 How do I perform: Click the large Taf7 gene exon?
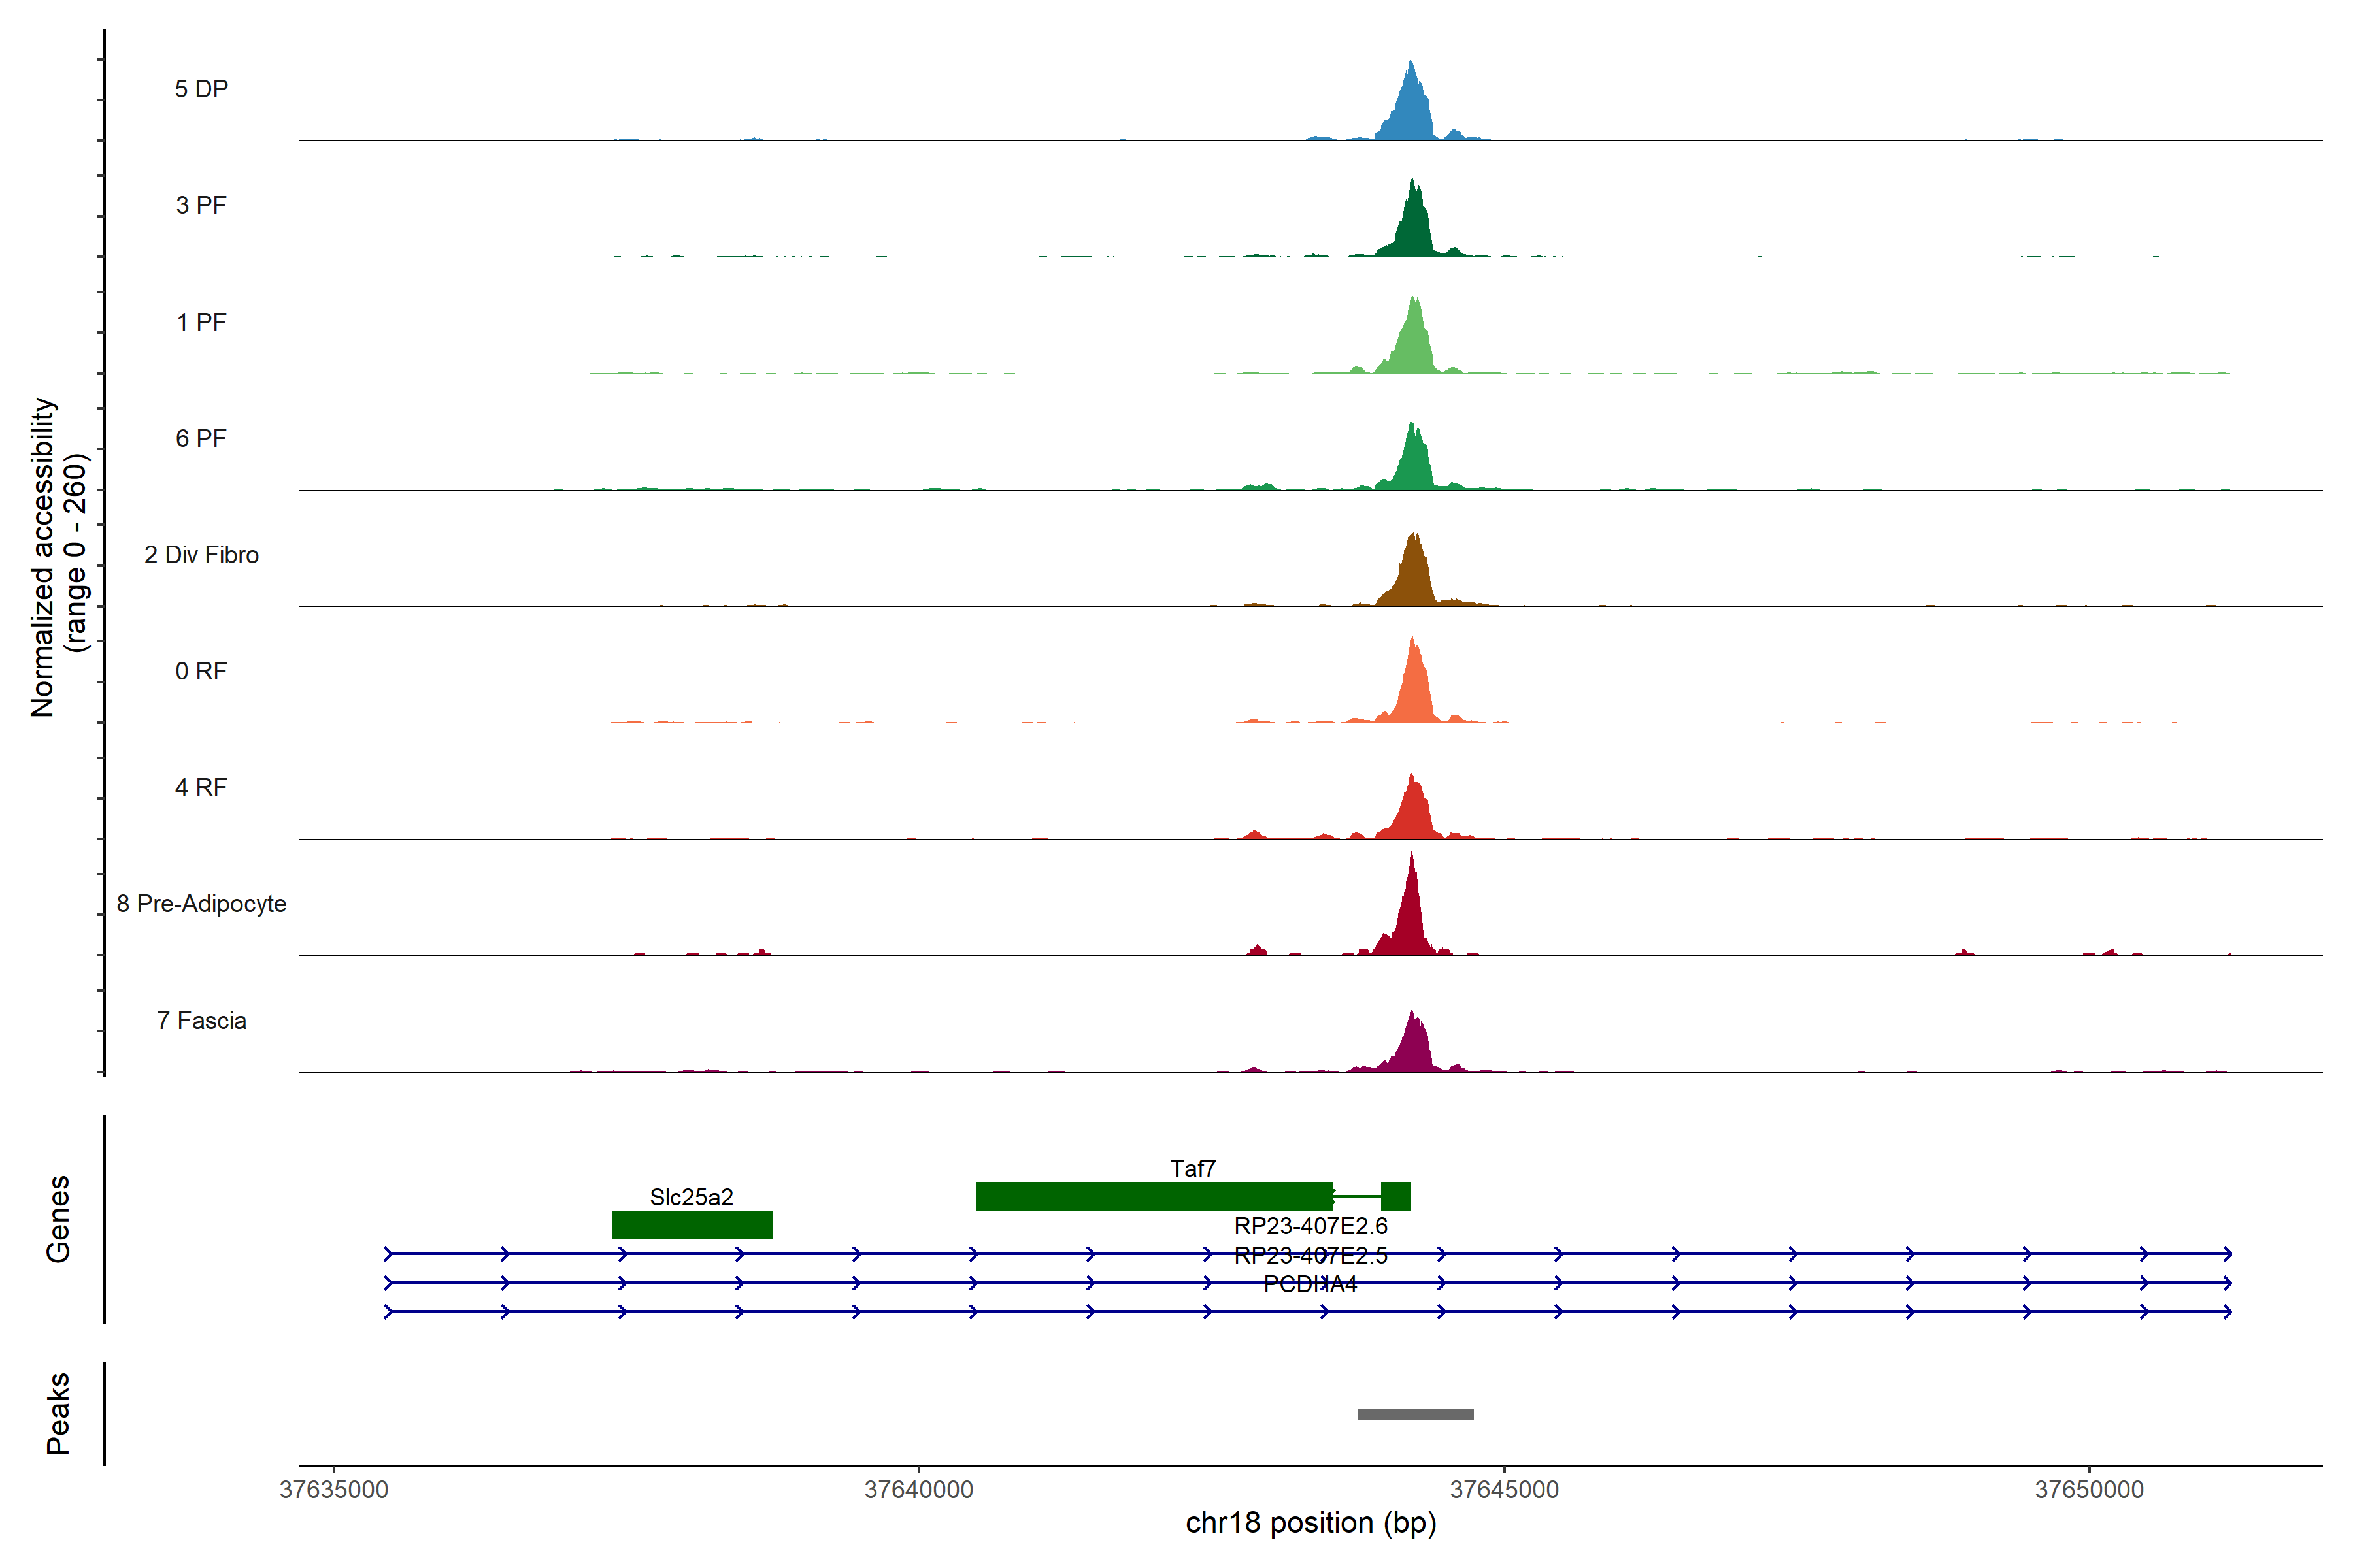(1154, 1196)
